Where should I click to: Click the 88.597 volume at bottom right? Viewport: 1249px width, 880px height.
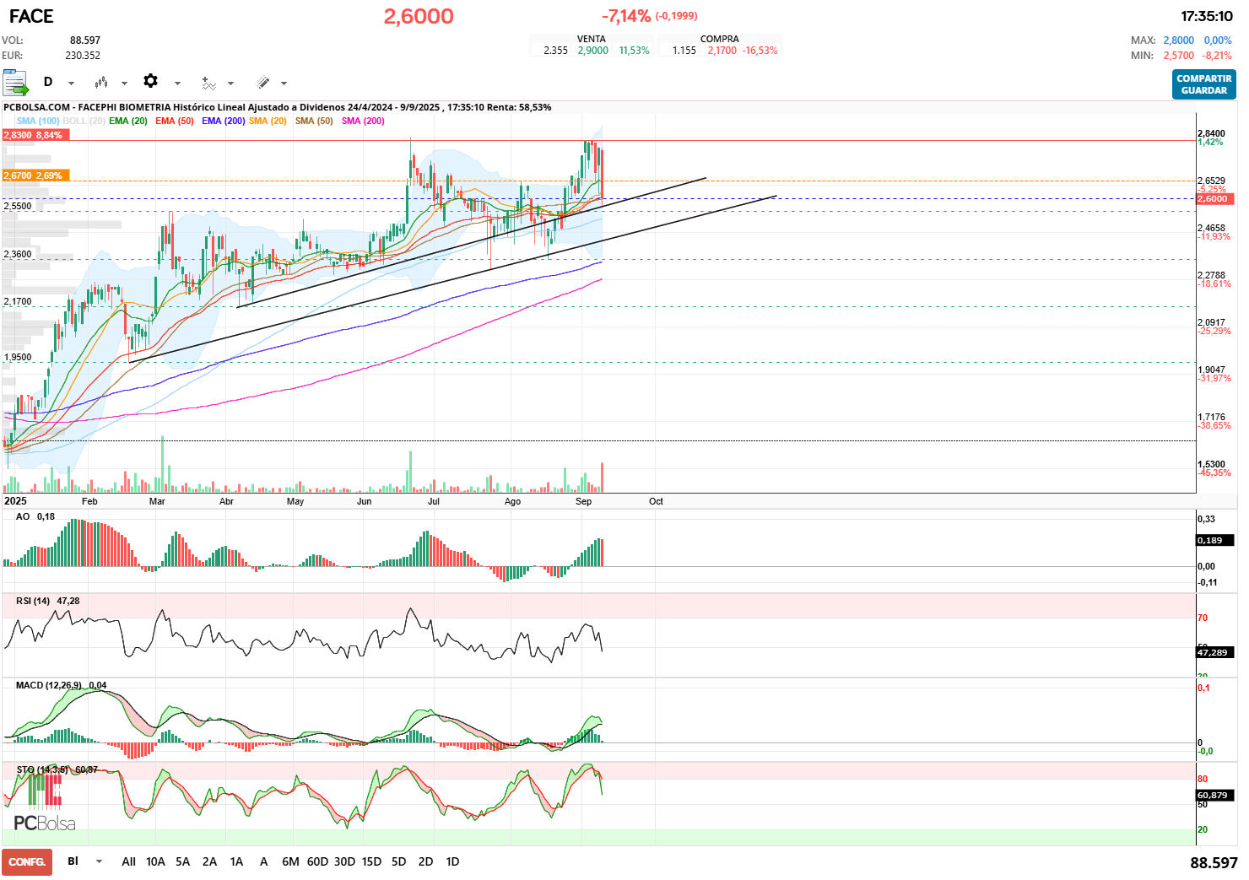pyautogui.click(x=1214, y=862)
